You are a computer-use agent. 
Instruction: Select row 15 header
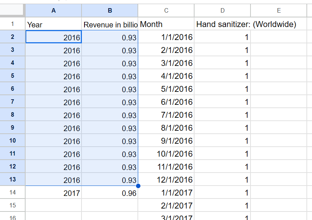(x=12, y=205)
